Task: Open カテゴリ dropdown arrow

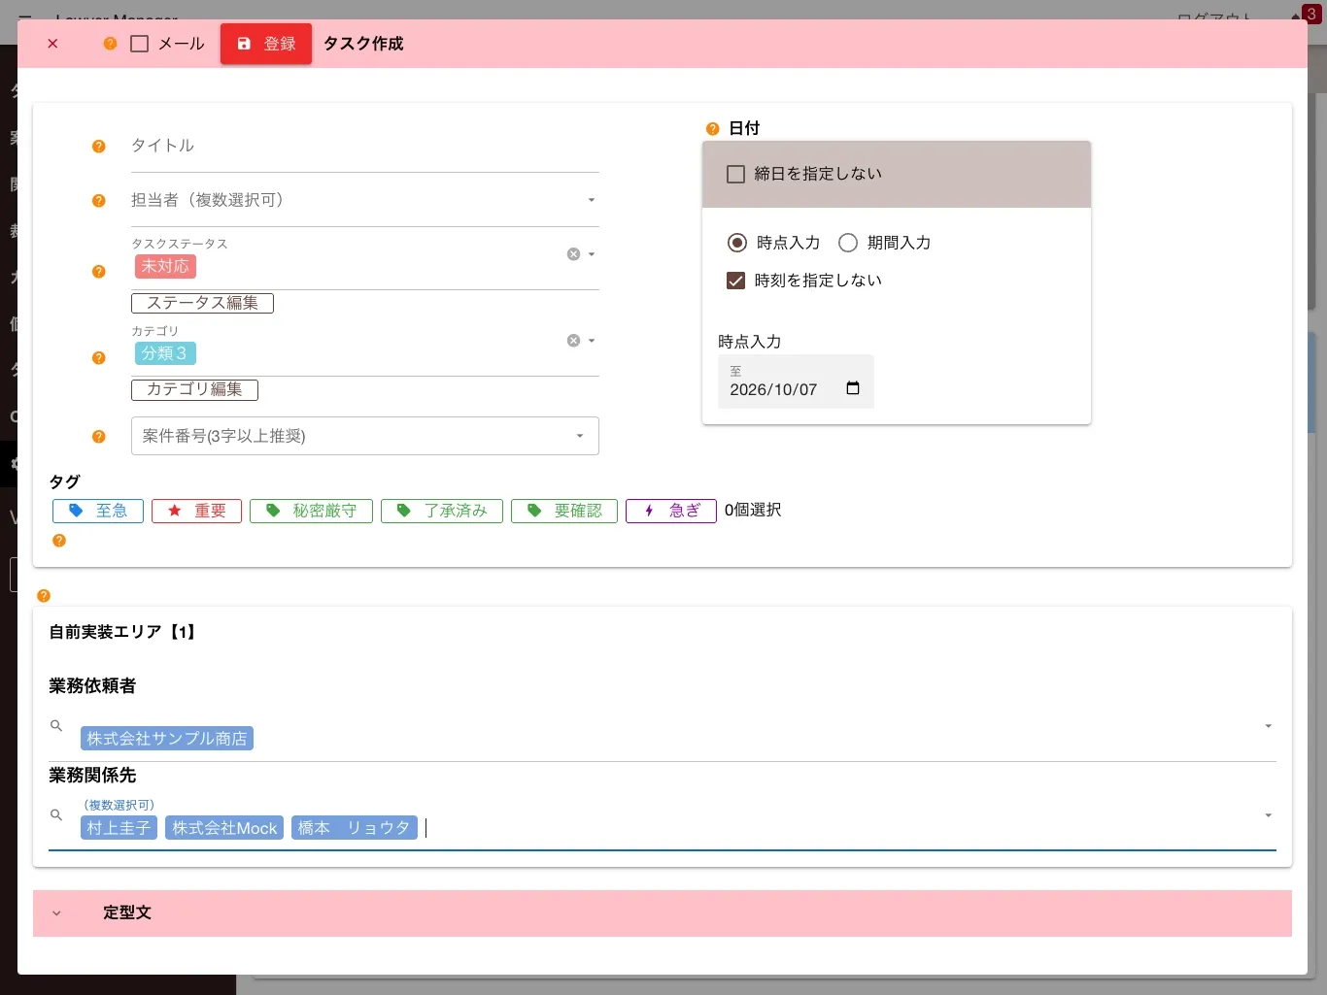Action: tap(592, 341)
